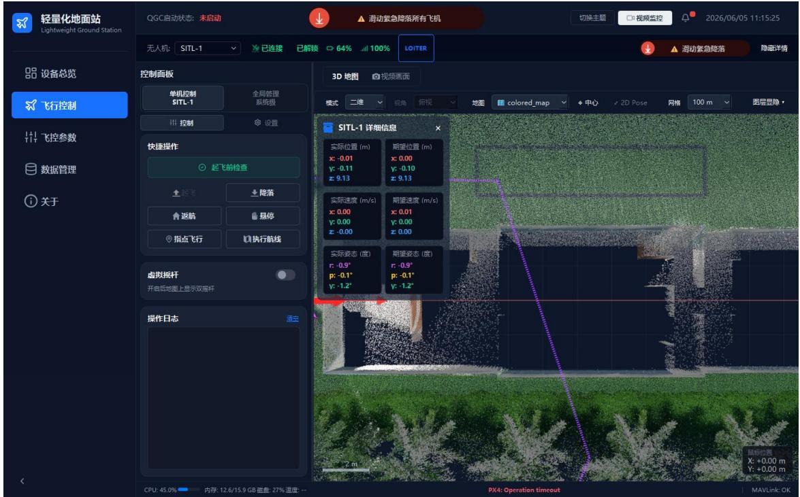The width and height of the screenshot is (800, 497).
Task: Switch to the 控制 sub-tab
Action: tap(182, 123)
